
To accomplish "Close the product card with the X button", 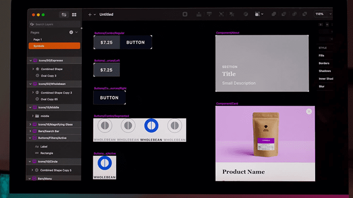I will pos(309,111).
